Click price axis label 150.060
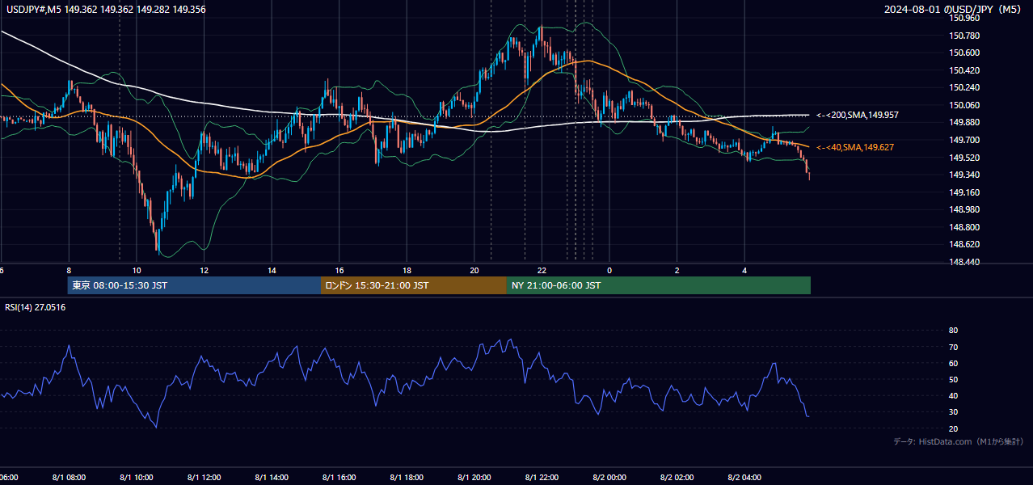Image resolution: width=1033 pixels, height=485 pixels. pyautogui.click(x=963, y=105)
